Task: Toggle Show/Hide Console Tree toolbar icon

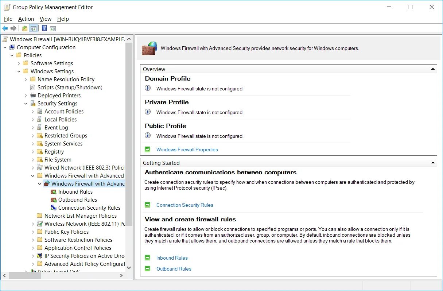Action: click(34, 28)
